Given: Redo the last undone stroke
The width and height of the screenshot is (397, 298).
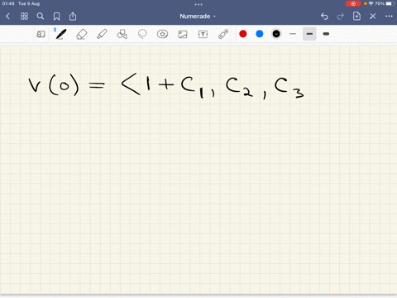Looking at the screenshot, I should point(341,17).
